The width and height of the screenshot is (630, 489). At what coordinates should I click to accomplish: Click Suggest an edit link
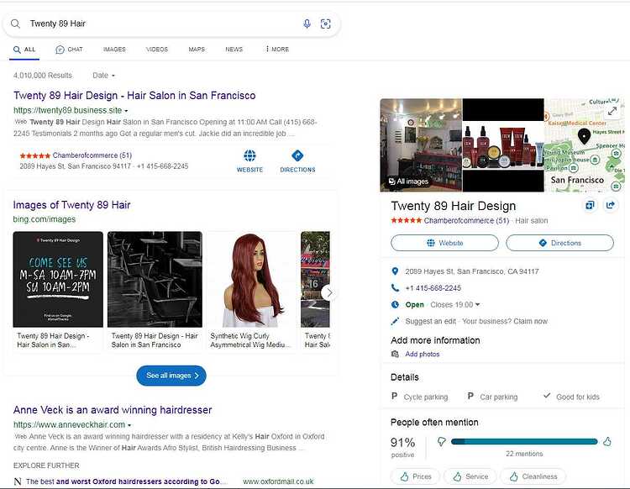tap(430, 321)
